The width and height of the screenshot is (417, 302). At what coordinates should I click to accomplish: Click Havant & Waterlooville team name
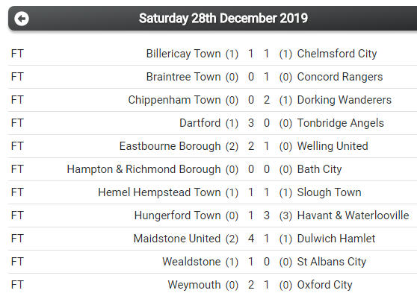click(x=353, y=216)
